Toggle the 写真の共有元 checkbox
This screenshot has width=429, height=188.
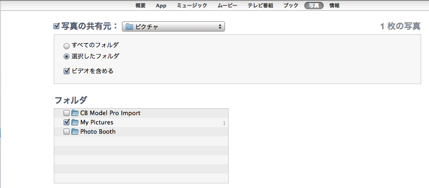point(57,26)
